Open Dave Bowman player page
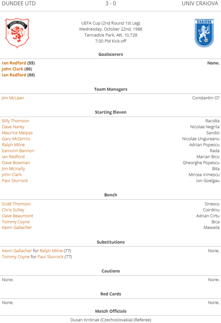 coord(16,163)
